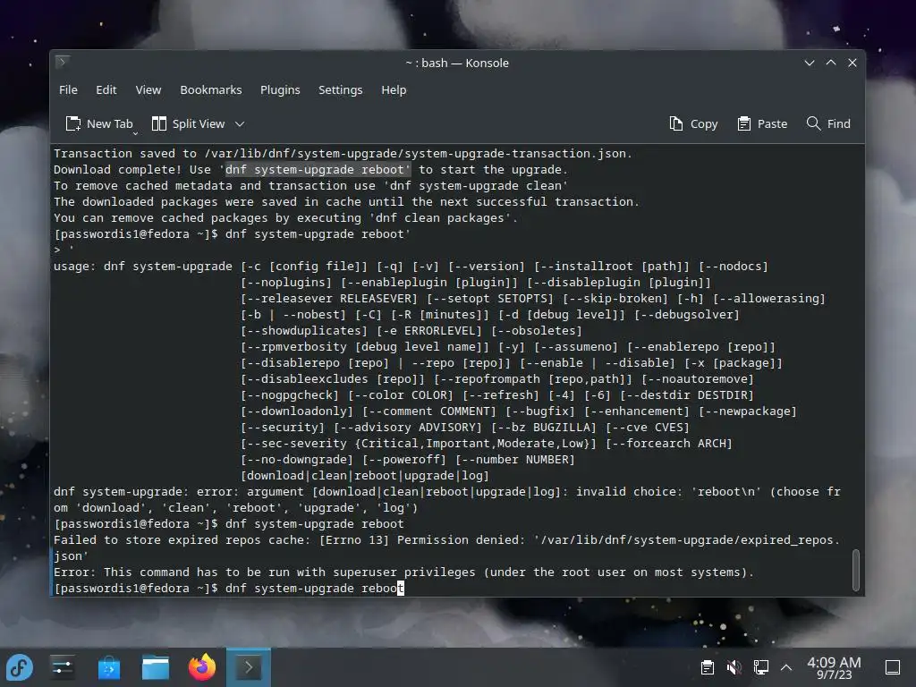
Task: Click the terminal vertical scrollbar handle
Action: (x=856, y=570)
